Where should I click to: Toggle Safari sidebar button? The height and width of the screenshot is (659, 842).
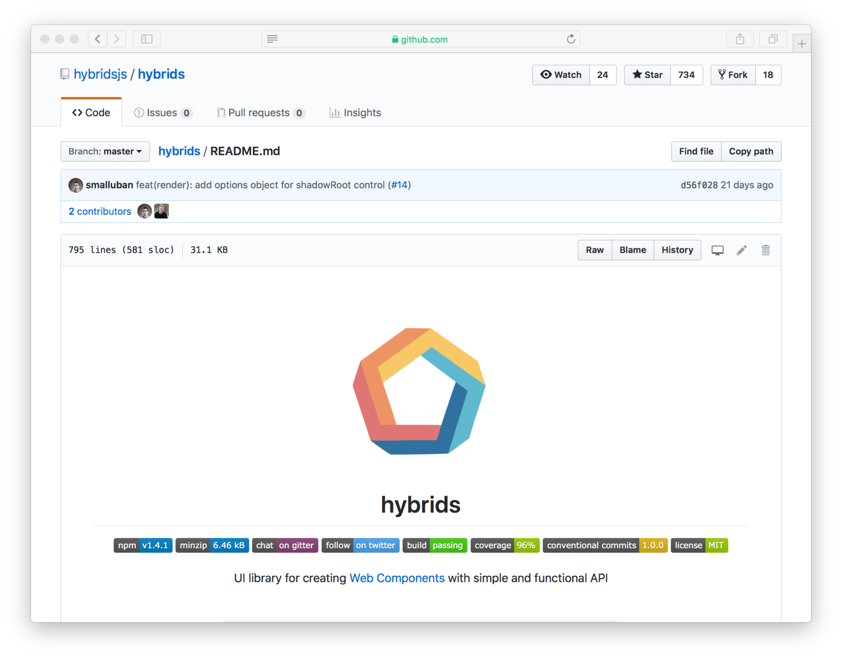tap(147, 39)
